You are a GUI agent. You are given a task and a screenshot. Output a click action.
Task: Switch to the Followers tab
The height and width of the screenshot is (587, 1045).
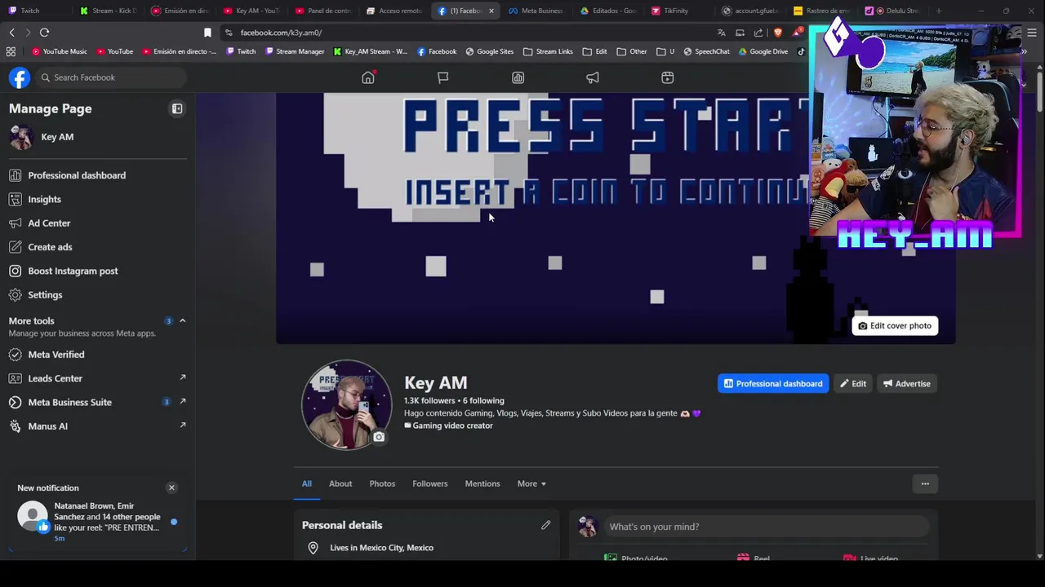point(430,483)
